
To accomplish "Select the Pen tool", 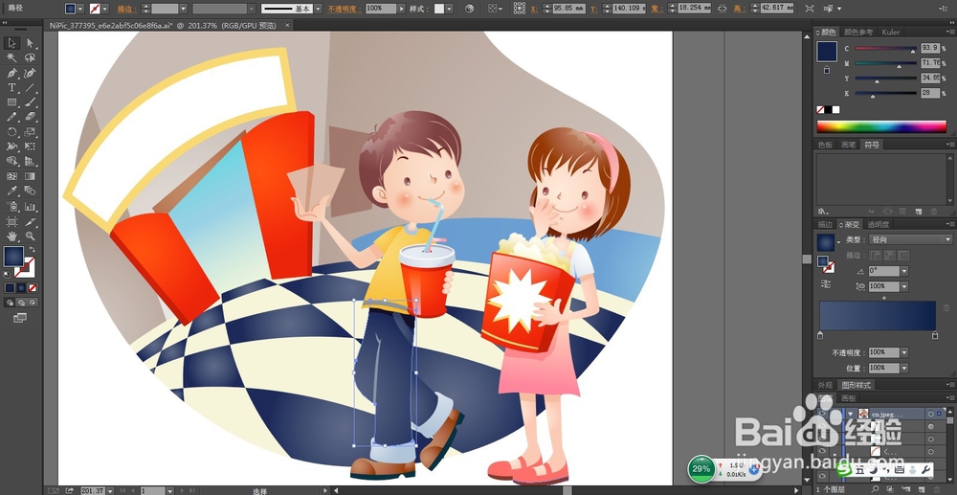I will [x=11, y=73].
